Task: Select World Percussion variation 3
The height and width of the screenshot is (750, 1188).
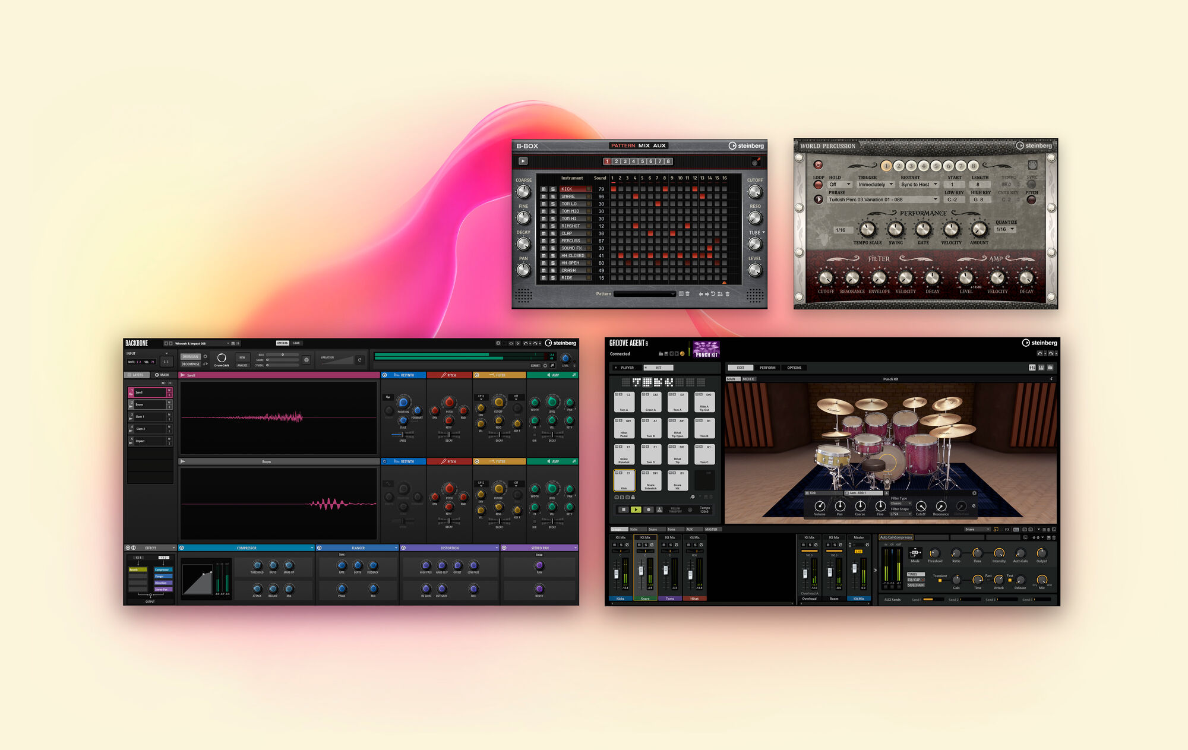Action: click(911, 166)
